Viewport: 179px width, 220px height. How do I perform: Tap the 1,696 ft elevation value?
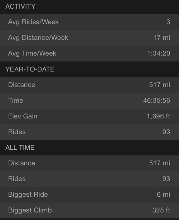[x=159, y=116]
